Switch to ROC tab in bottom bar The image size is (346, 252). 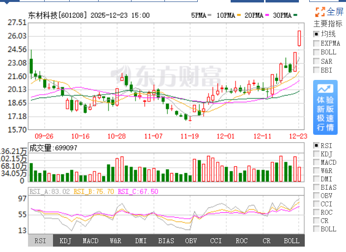[x=241, y=241]
